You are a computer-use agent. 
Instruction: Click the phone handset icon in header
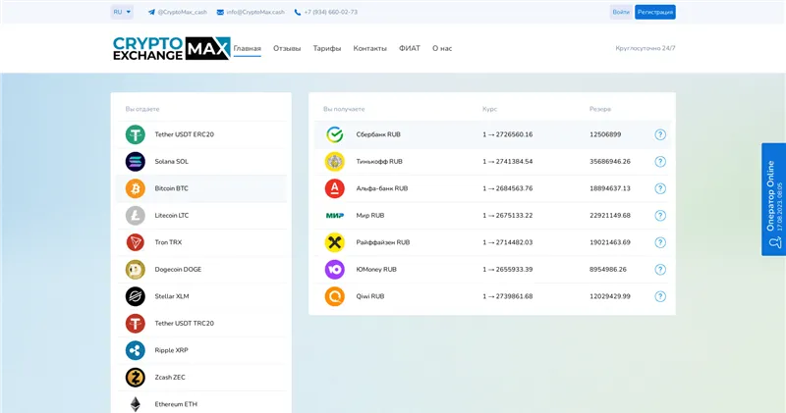(x=298, y=12)
